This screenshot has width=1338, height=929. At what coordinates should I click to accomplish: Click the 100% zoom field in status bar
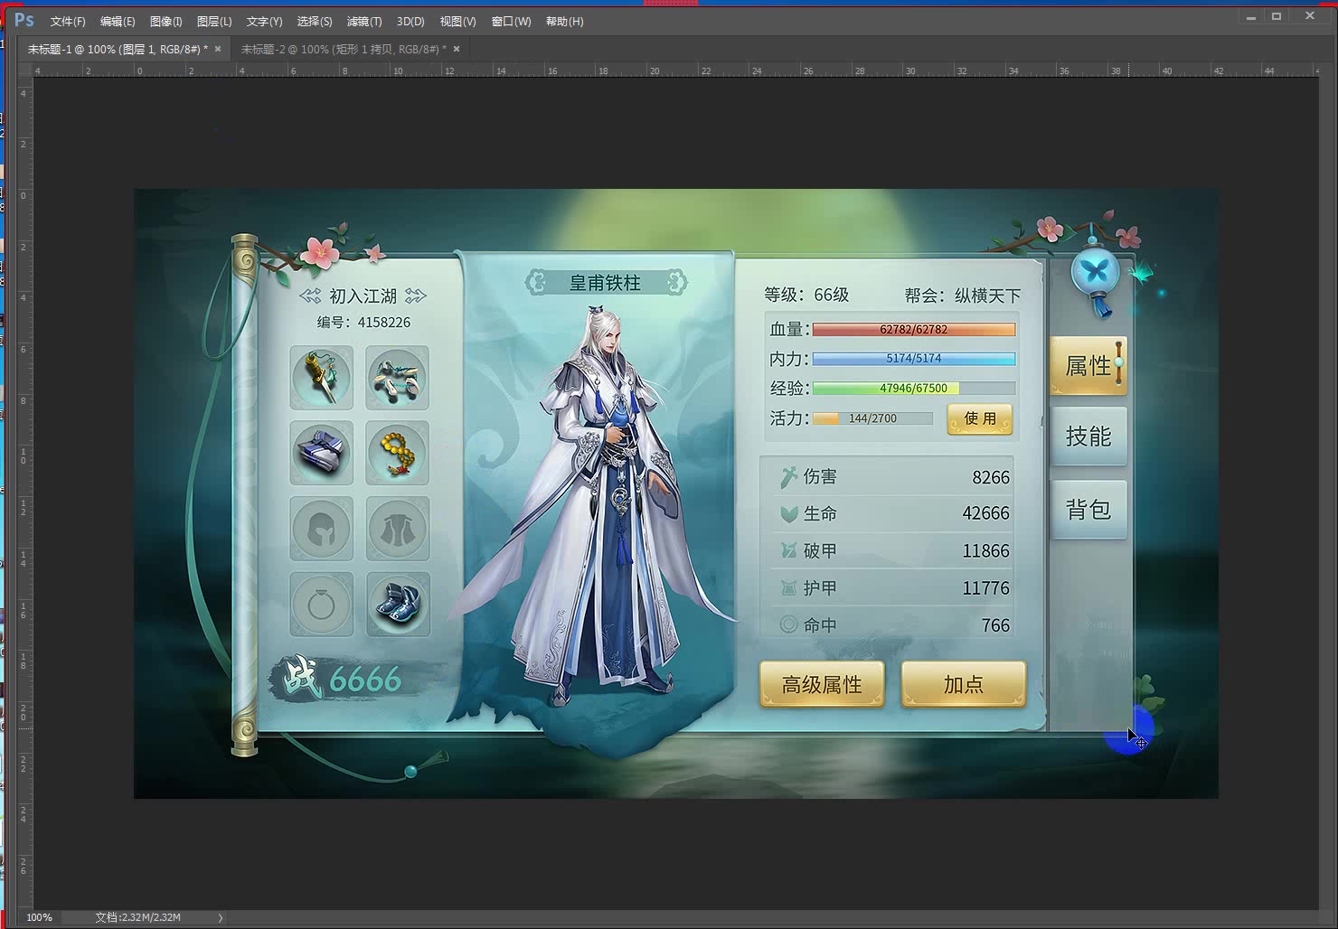[x=39, y=917]
